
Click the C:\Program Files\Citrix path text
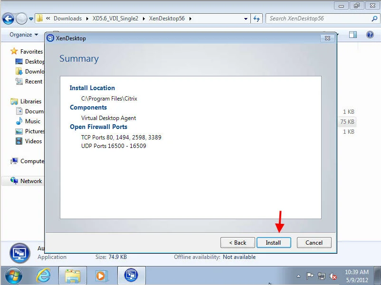[x=109, y=99]
